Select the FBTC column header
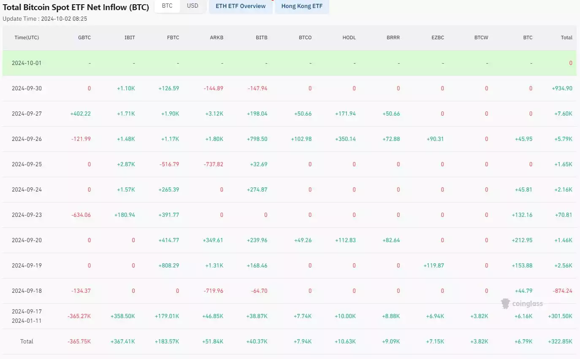 (x=173, y=38)
